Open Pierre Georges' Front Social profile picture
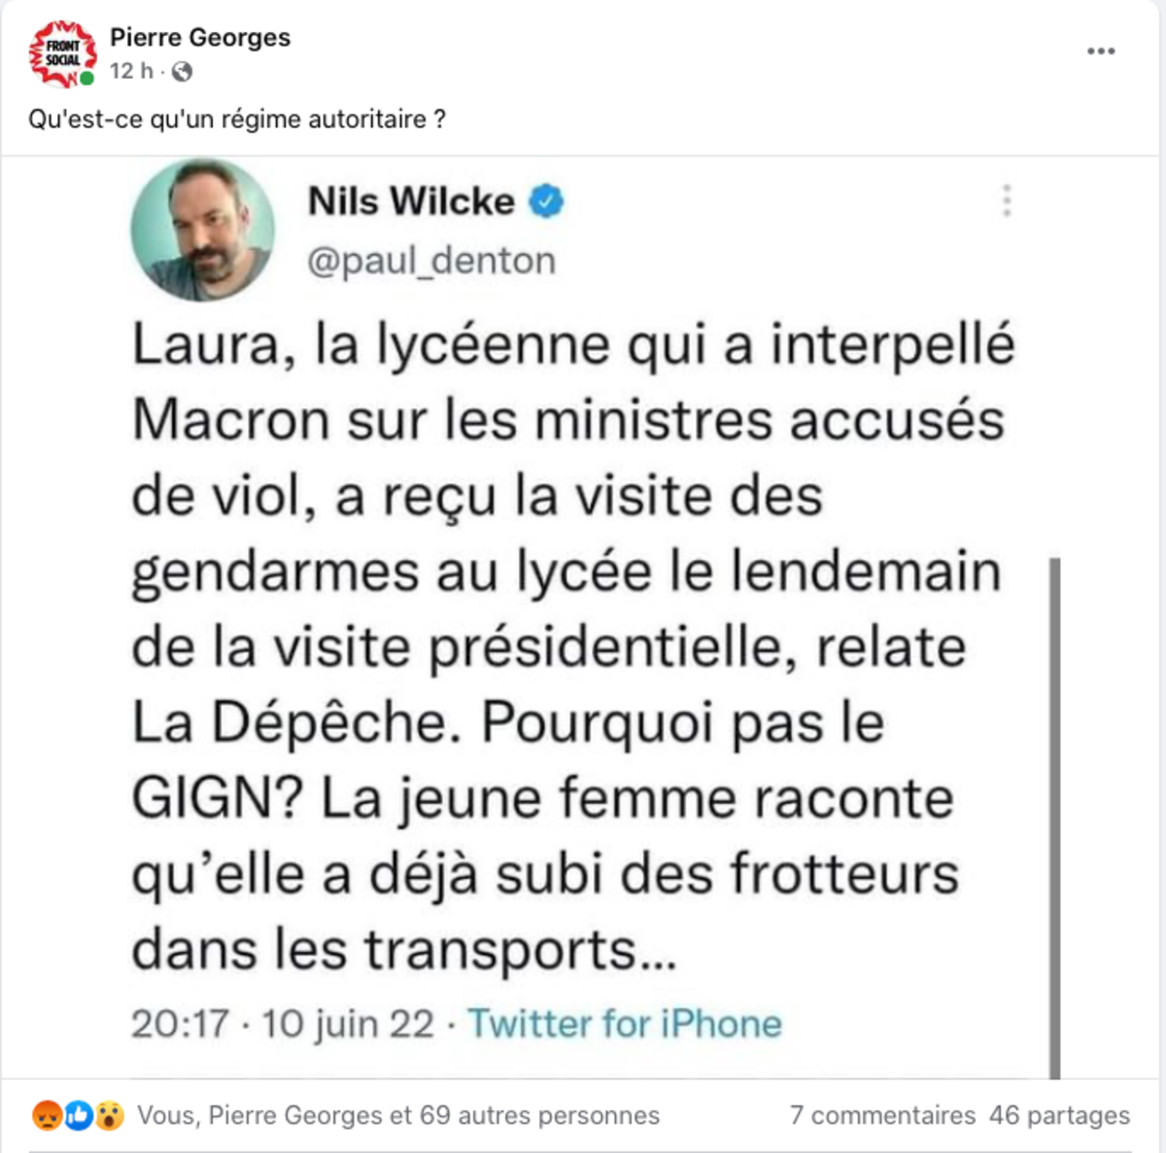Image resolution: width=1166 pixels, height=1153 pixels. click(63, 53)
